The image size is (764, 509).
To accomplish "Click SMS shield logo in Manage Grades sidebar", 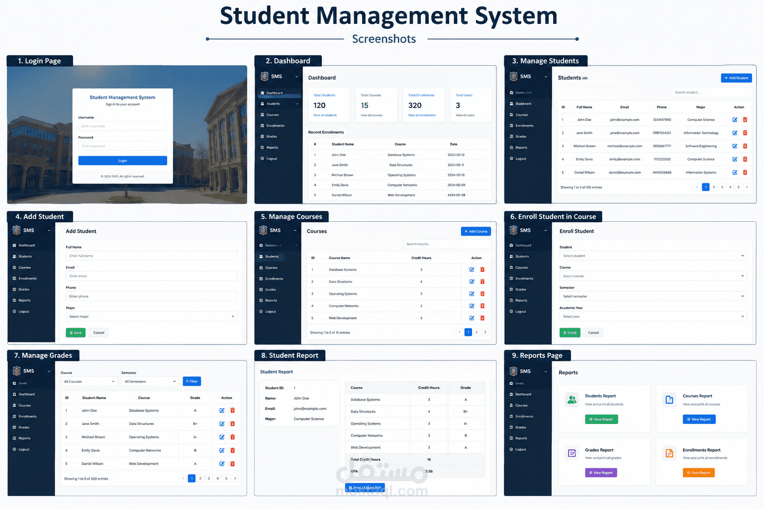I will coord(16,371).
